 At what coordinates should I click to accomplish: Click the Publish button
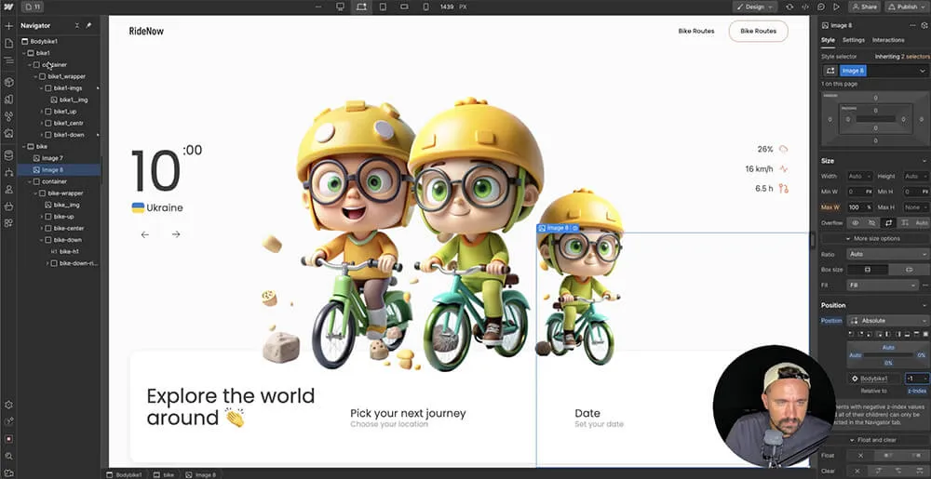click(907, 7)
